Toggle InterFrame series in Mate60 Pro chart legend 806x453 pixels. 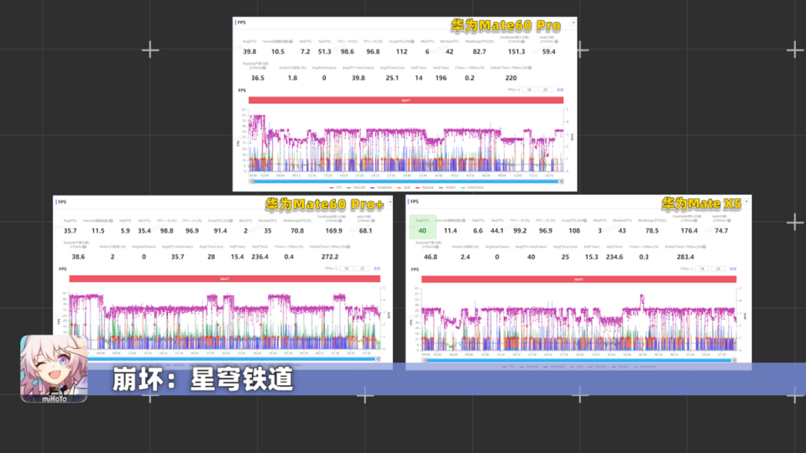coord(473,187)
